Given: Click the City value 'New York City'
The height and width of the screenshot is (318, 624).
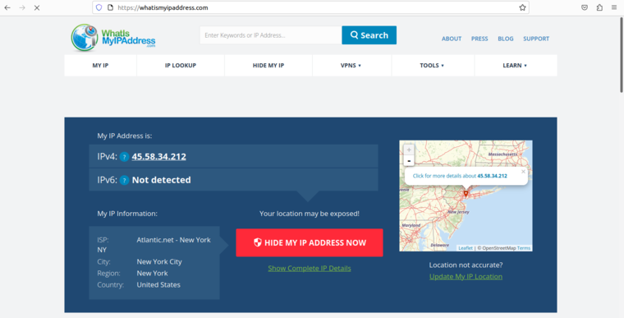Looking at the screenshot, I should coord(159,262).
